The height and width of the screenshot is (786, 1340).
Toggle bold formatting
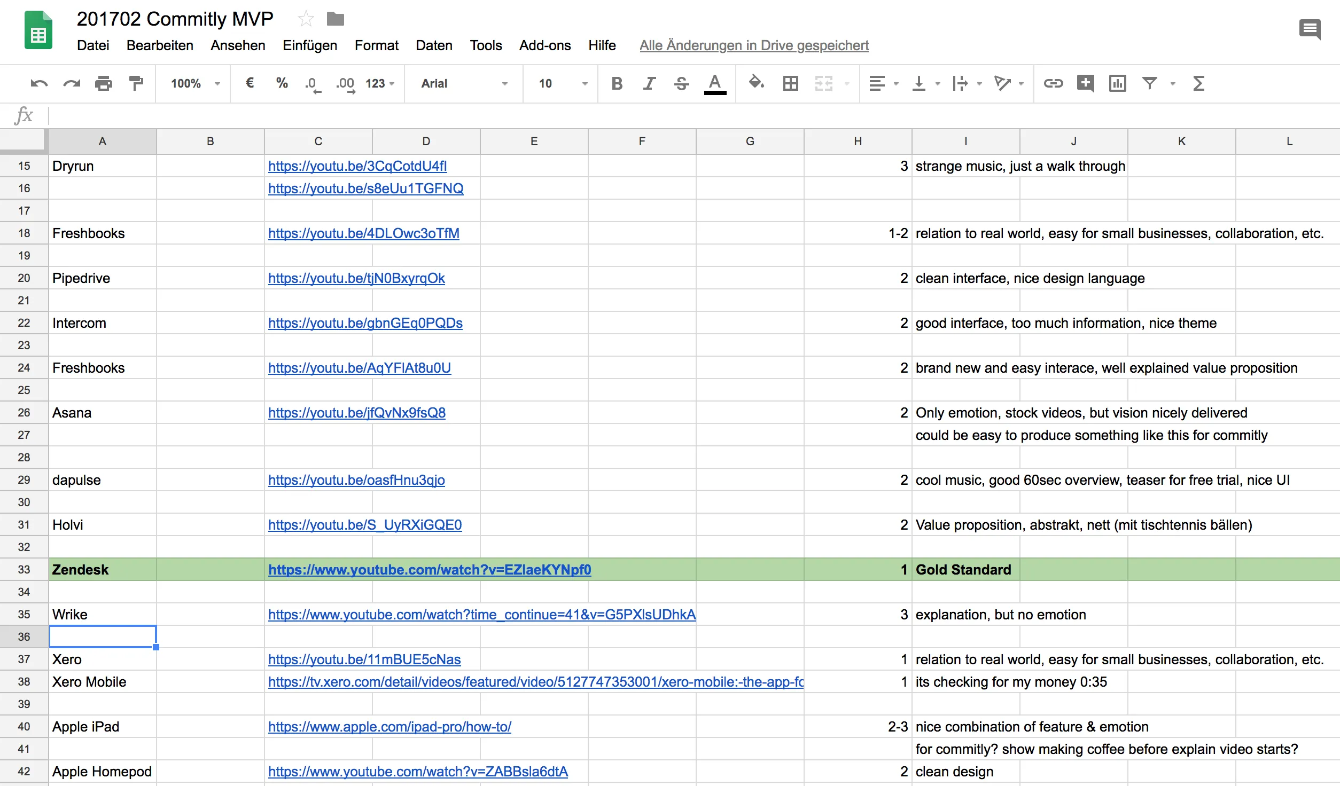point(617,83)
